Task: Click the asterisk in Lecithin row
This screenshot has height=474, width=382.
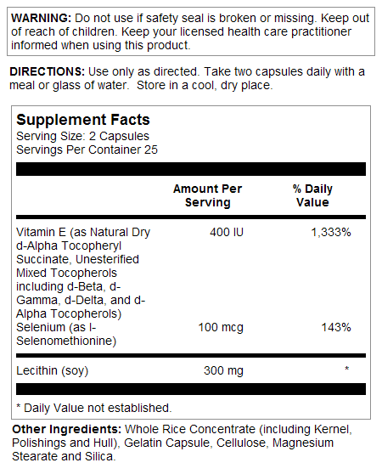Action: [347, 369]
